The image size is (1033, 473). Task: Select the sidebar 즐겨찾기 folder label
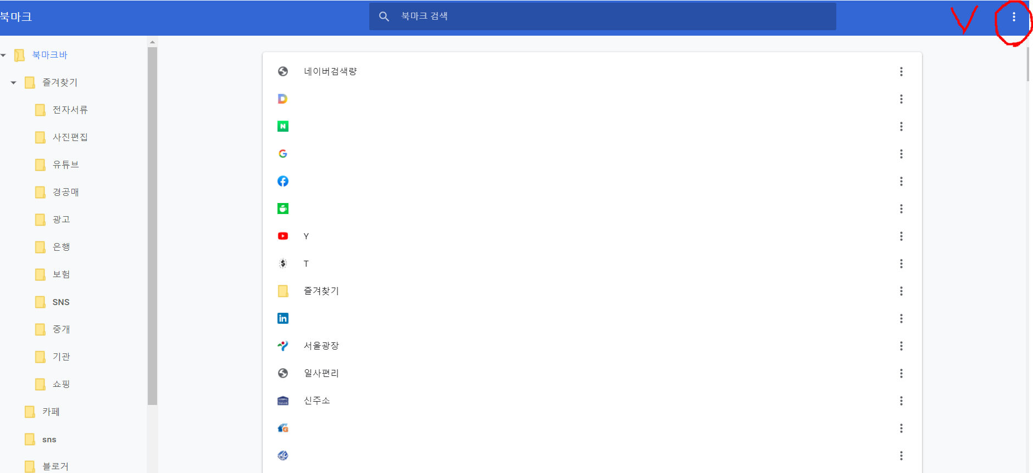[60, 82]
